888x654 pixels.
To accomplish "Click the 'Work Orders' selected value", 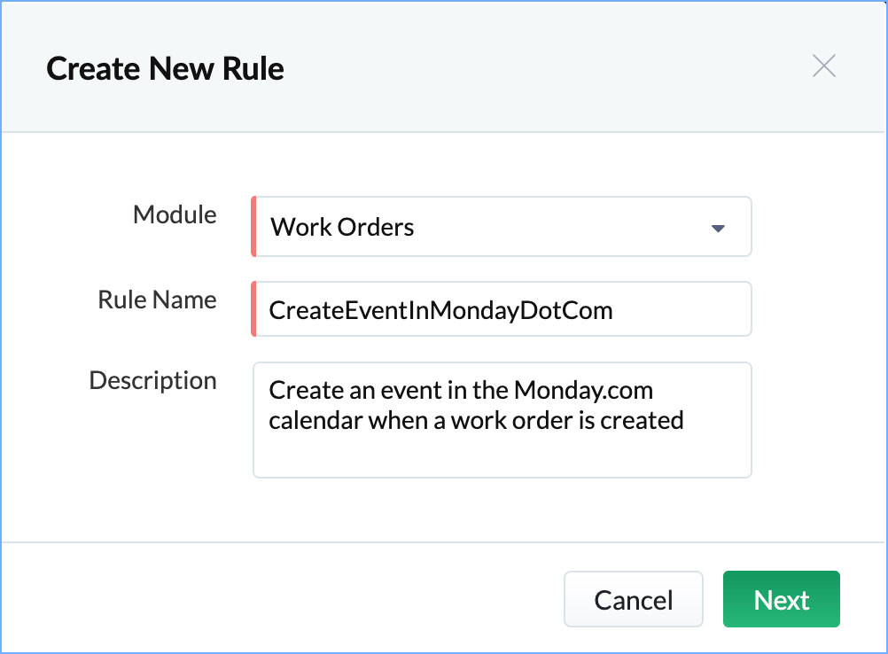I will [342, 228].
